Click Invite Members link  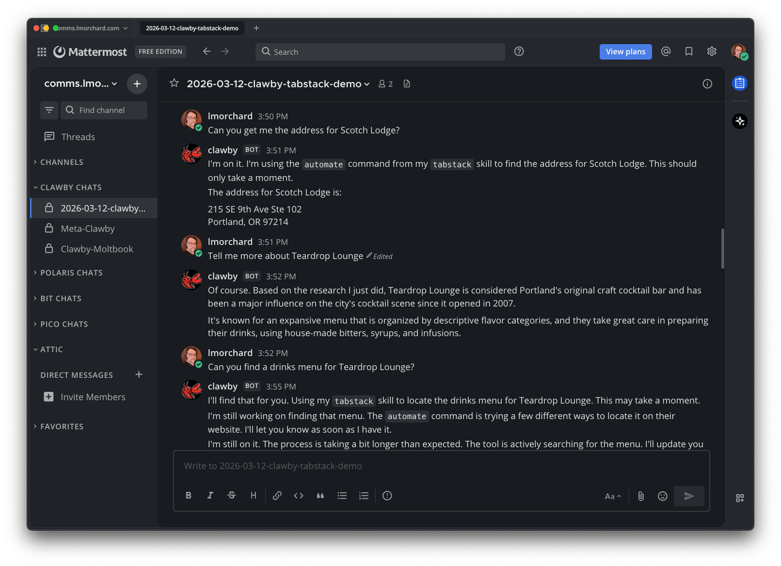[x=93, y=397]
